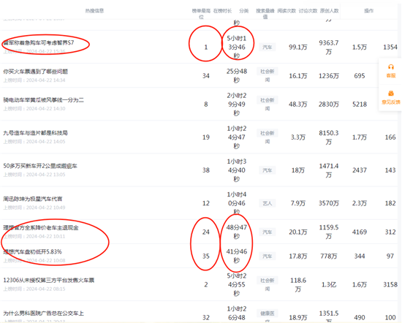Open the 为什么男科医院广告总在公交车上 topic
This screenshot has height=323, width=402.
coord(43,313)
